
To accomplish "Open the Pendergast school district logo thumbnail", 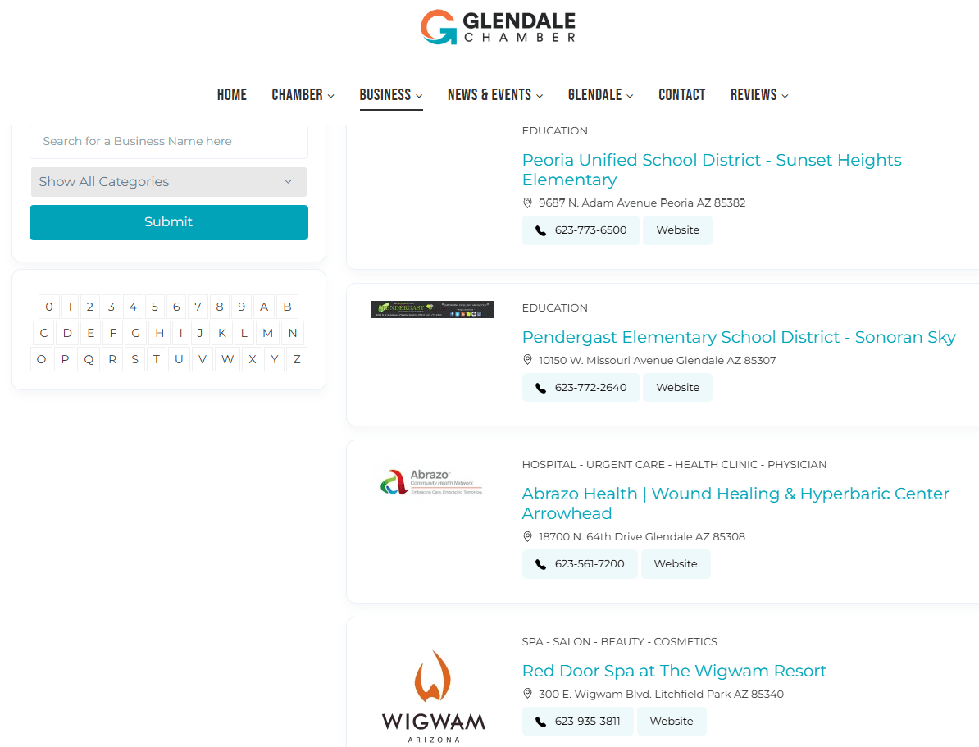I will [433, 309].
